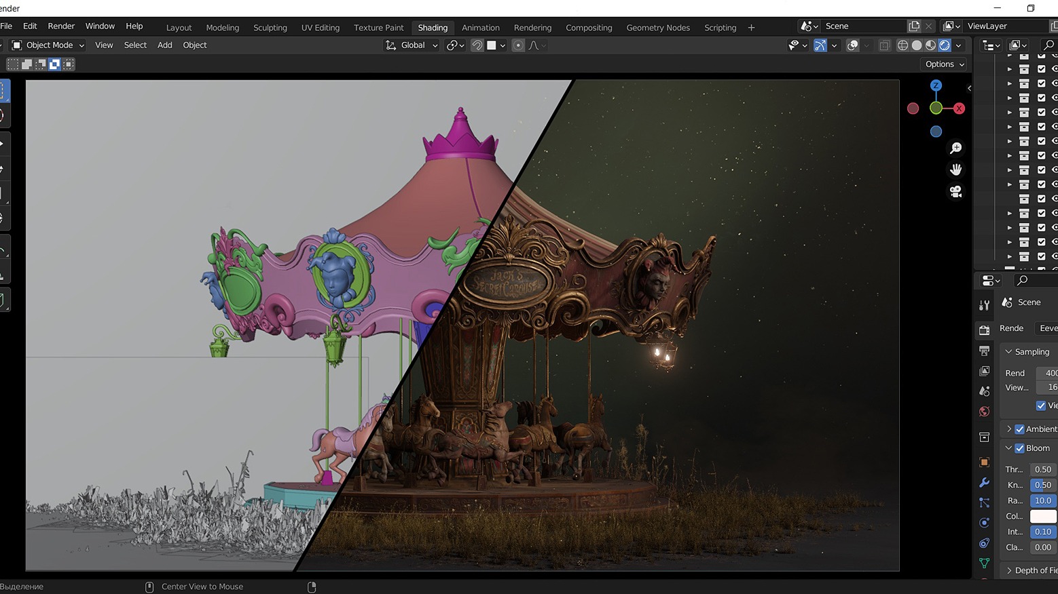
Task: Open the viewport Object menu
Action: [195, 45]
